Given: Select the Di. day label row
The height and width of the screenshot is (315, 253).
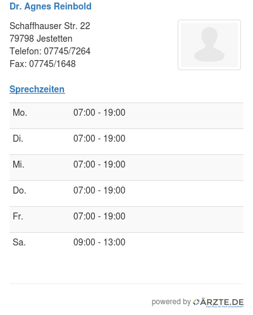Looking at the screenshot, I should click(126, 142).
